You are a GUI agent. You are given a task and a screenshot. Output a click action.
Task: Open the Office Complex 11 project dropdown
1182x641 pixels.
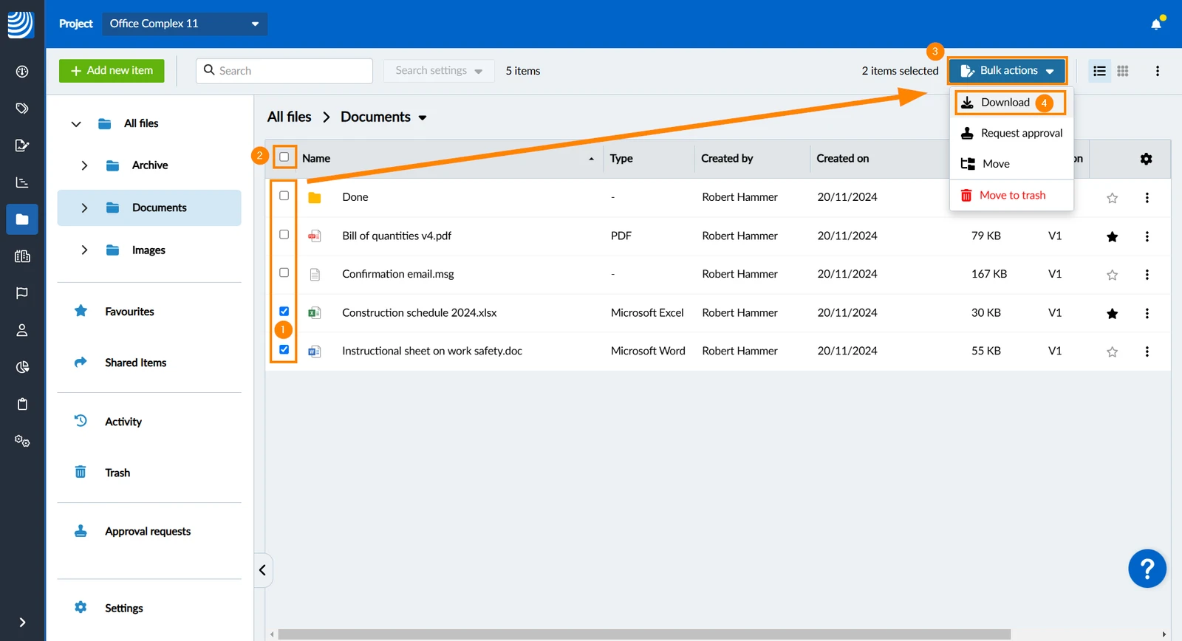coord(185,24)
